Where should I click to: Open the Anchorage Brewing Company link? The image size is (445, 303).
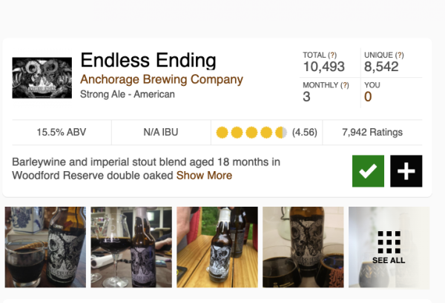click(162, 79)
